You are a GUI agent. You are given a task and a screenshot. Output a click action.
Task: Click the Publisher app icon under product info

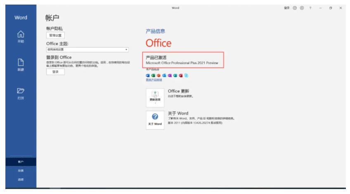(x=175, y=76)
